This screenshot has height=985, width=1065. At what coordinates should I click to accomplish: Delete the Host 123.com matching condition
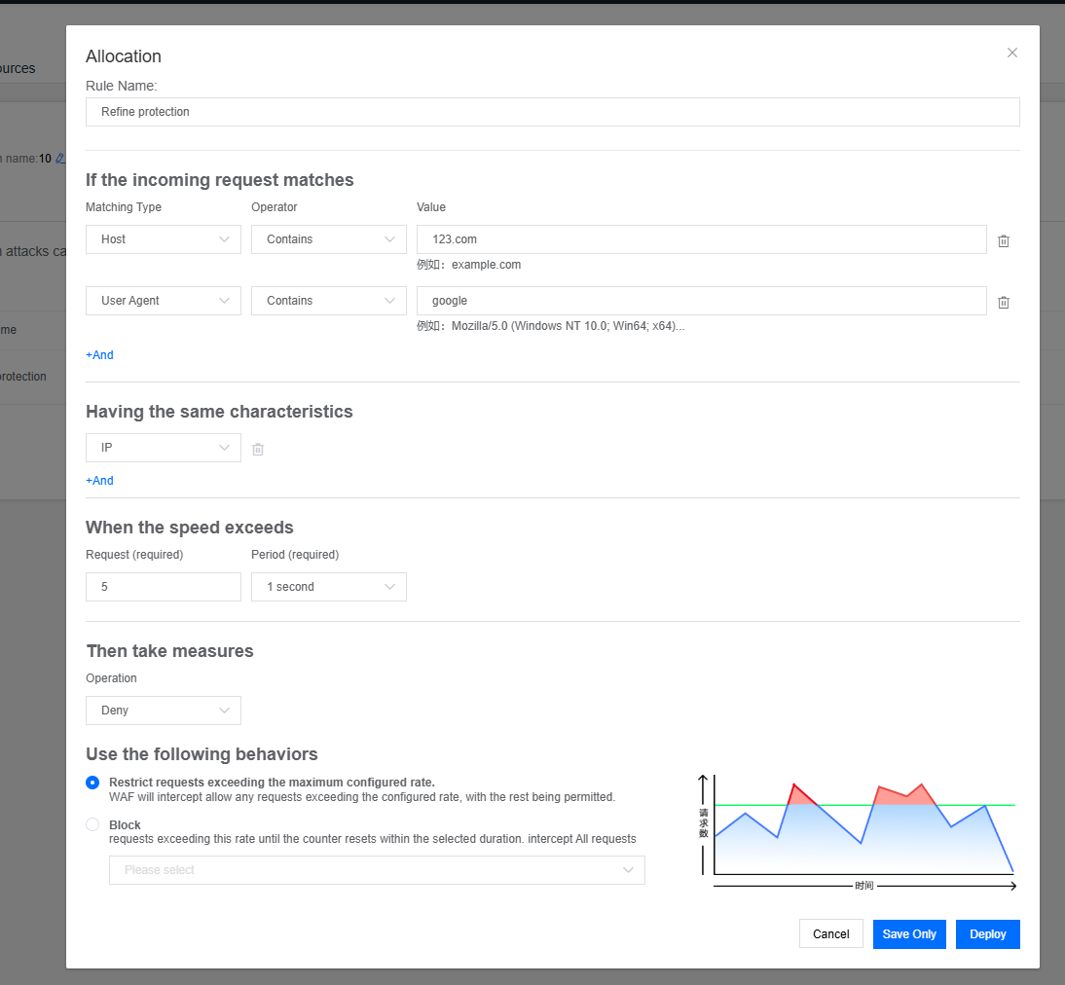[x=1004, y=240]
